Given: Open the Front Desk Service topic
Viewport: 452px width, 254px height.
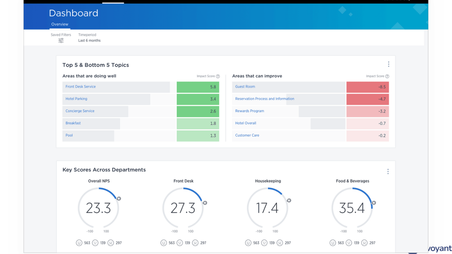Looking at the screenshot, I should [80, 86].
